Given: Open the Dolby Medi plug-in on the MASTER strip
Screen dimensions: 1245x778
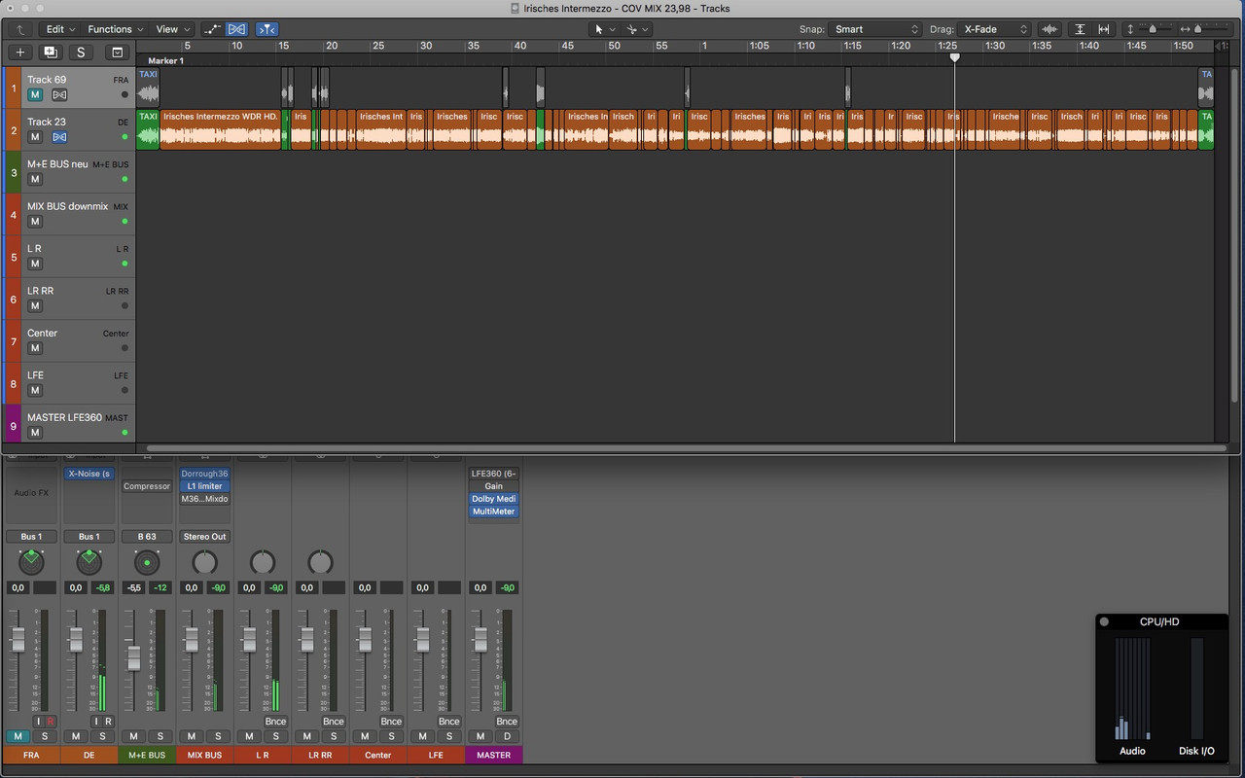Looking at the screenshot, I should pyautogui.click(x=493, y=499).
